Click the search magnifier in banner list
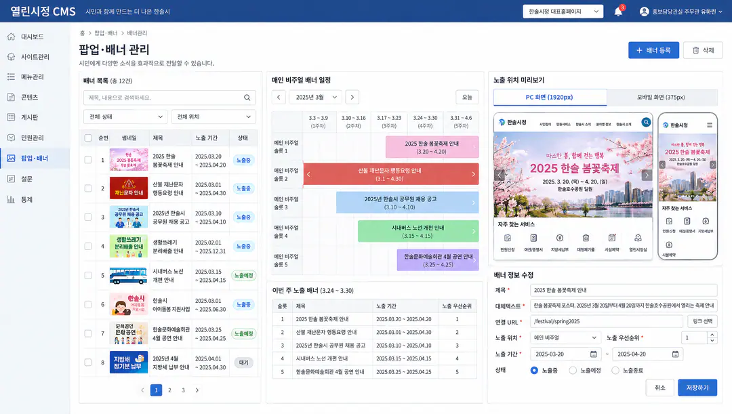 (x=247, y=98)
